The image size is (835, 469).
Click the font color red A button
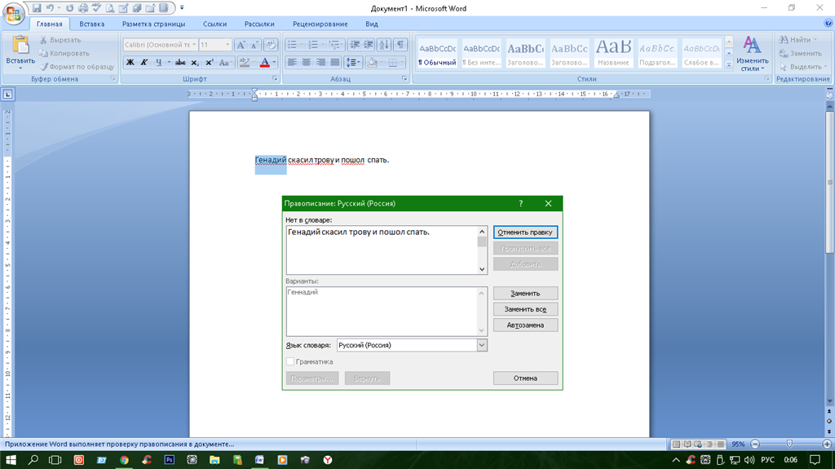(x=265, y=62)
